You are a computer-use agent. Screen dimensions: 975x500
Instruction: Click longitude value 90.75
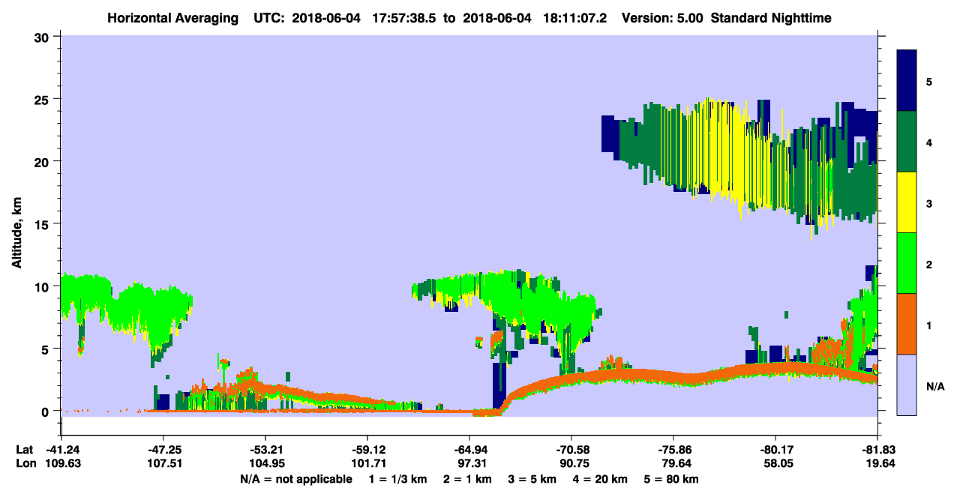tap(571, 463)
